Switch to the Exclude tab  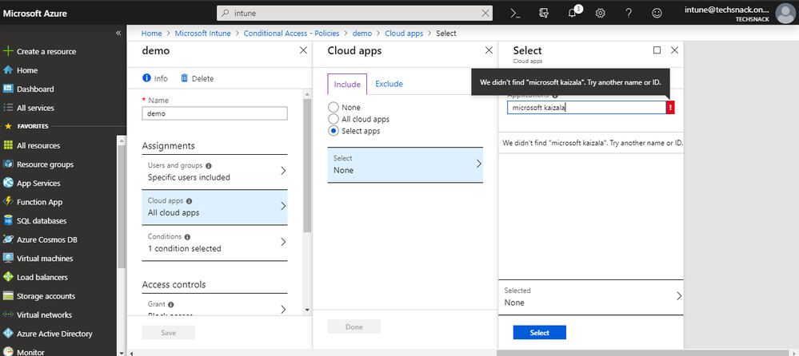[x=389, y=84]
